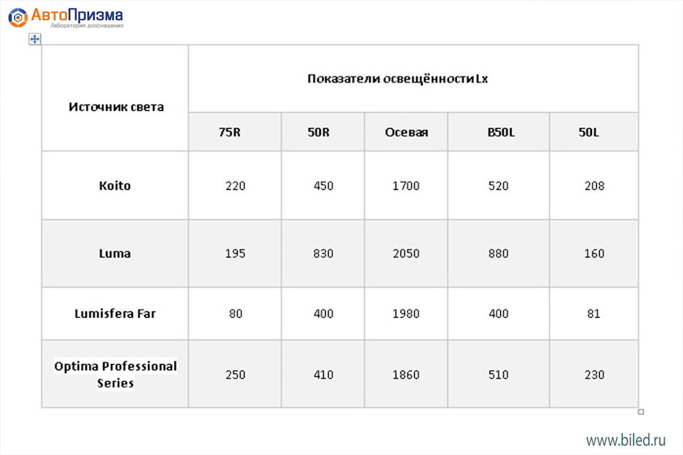
Task: Click the table resize handle square
Action: point(641,412)
